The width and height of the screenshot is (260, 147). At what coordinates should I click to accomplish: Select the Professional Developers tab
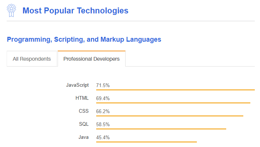pyautogui.click(x=91, y=59)
